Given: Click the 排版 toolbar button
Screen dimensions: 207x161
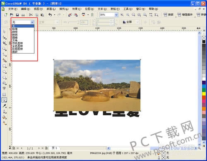Looking at the screenshot, I should [168, 14].
